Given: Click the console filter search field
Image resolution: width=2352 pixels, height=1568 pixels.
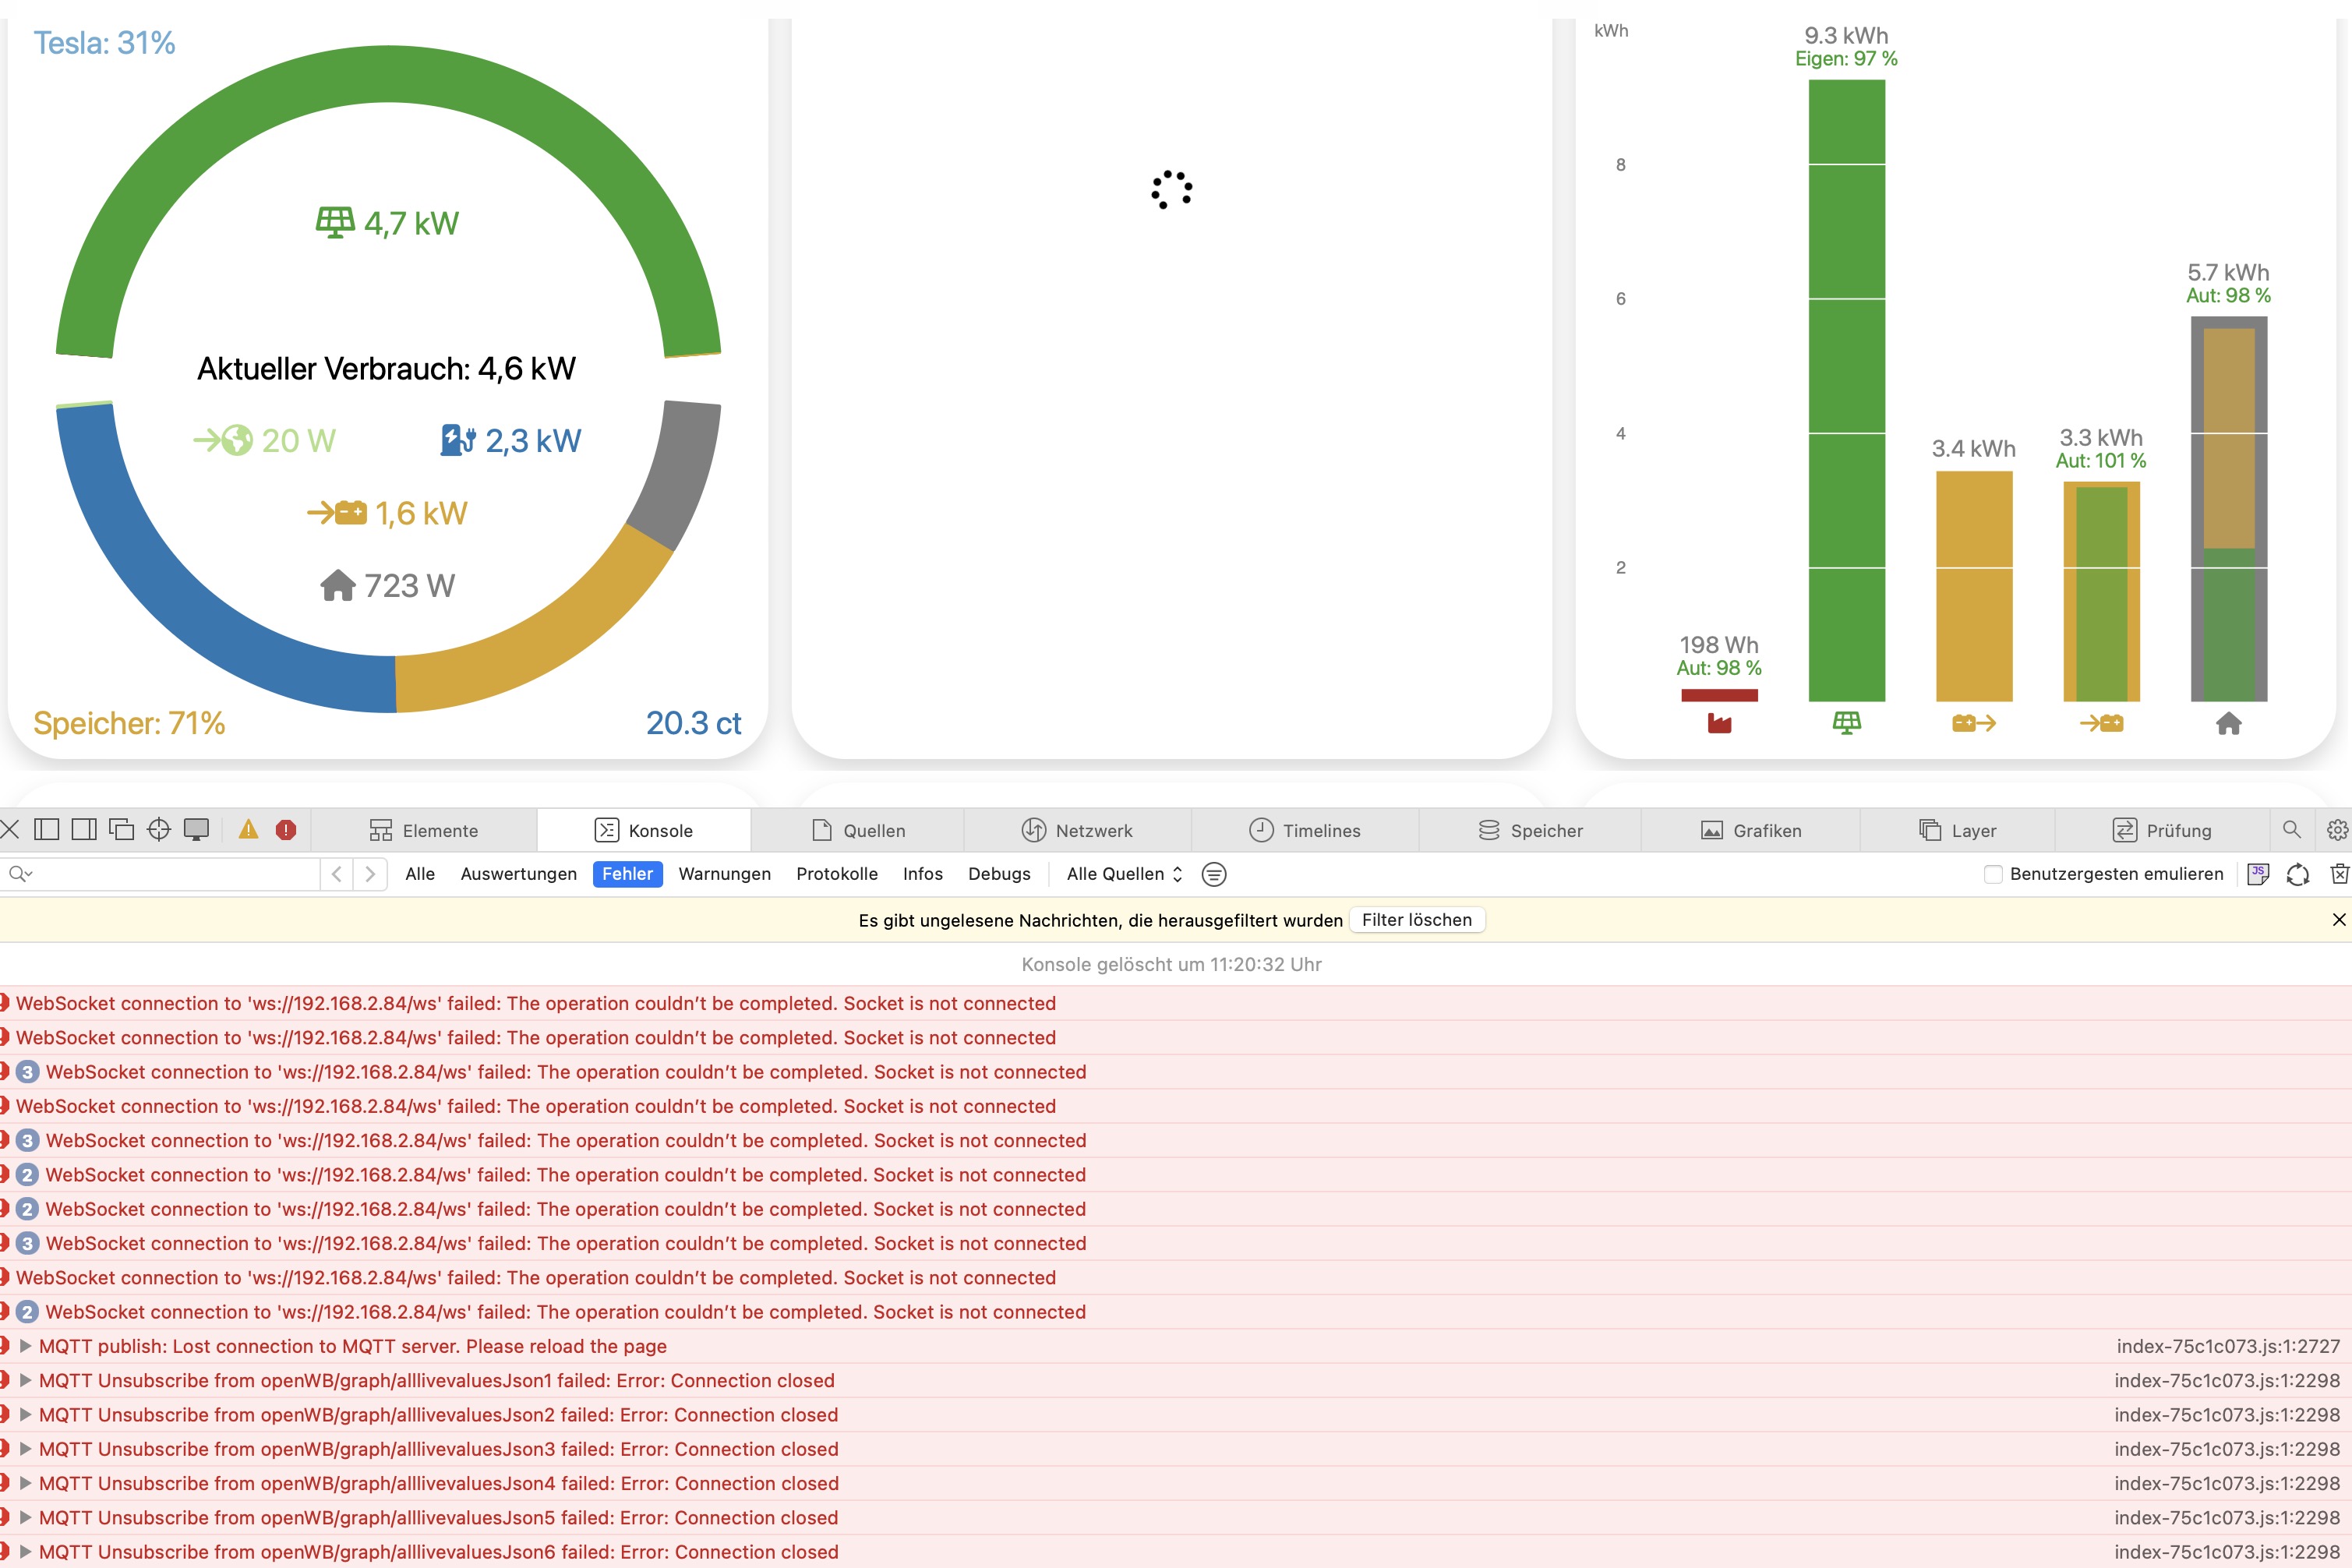Looking at the screenshot, I should point(170,874).
